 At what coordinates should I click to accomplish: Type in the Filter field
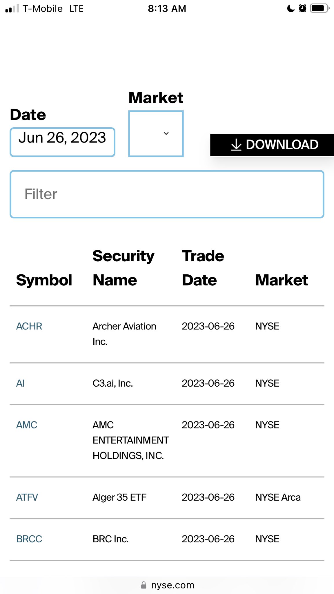pyautogui.click(x=167, y=194)
